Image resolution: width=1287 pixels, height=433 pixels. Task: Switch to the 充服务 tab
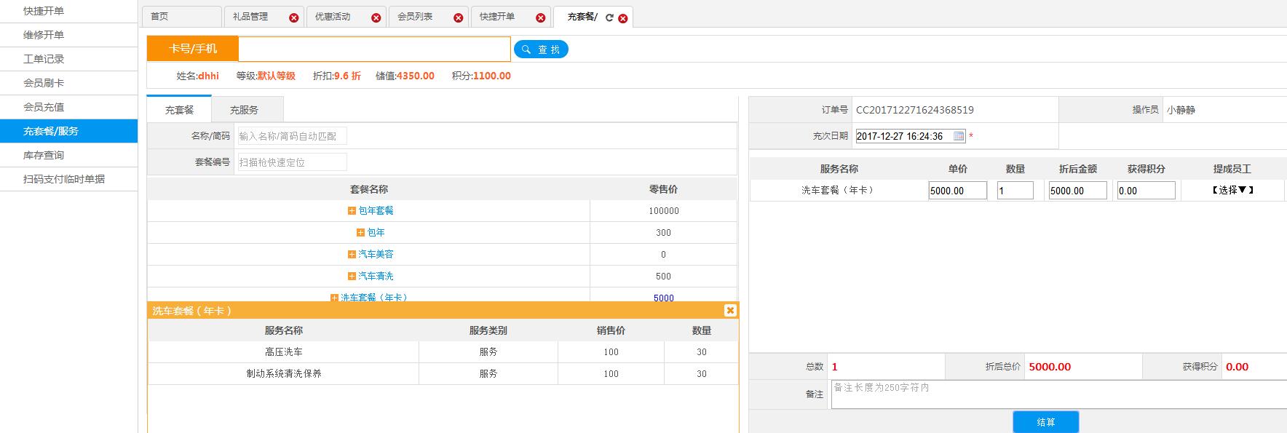pyautogui.click(x=244, y=110)
